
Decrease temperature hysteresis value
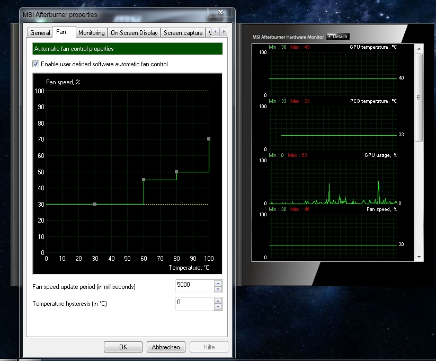tap(218, 307)
